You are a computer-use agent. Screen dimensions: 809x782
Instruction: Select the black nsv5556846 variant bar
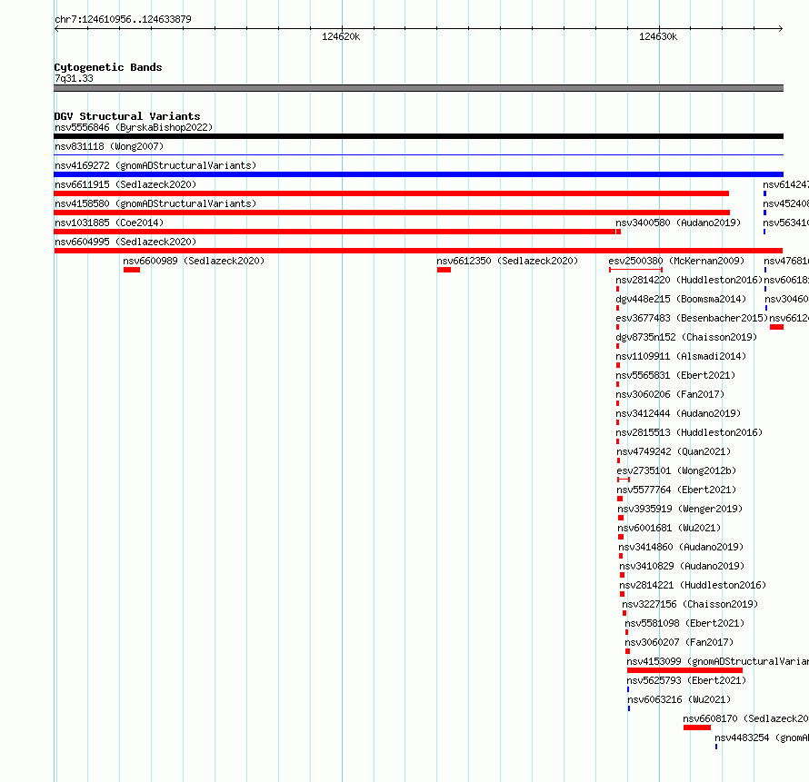418,136
